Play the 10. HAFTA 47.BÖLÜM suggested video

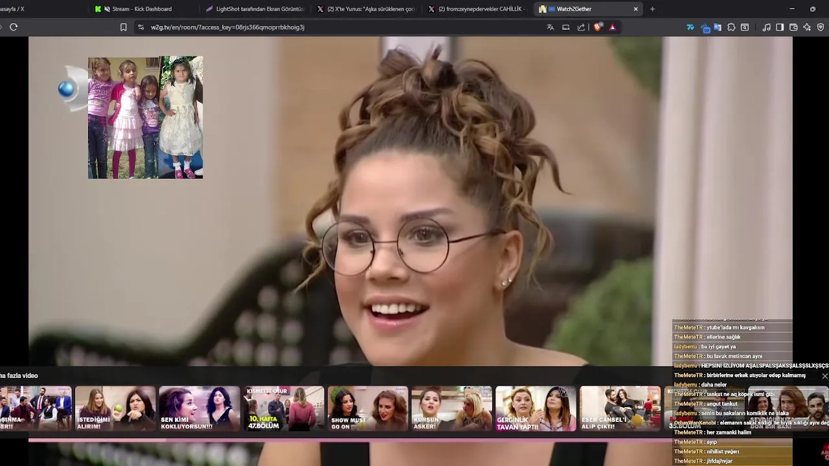[x=284, y=408]
